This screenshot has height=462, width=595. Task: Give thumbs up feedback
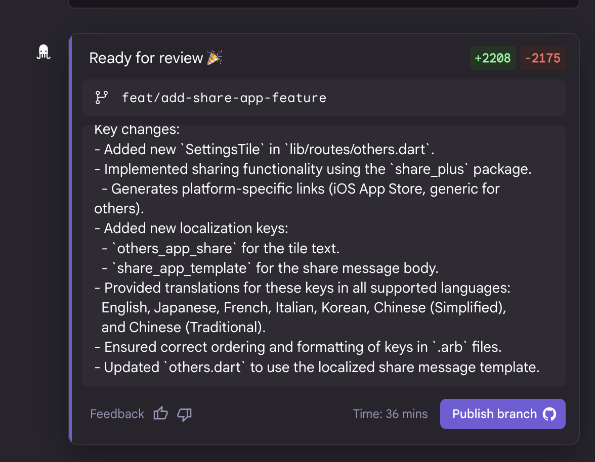click(x=160, y=413)
